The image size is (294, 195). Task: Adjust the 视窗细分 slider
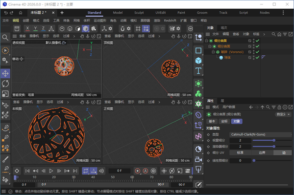tap(272, 140)
